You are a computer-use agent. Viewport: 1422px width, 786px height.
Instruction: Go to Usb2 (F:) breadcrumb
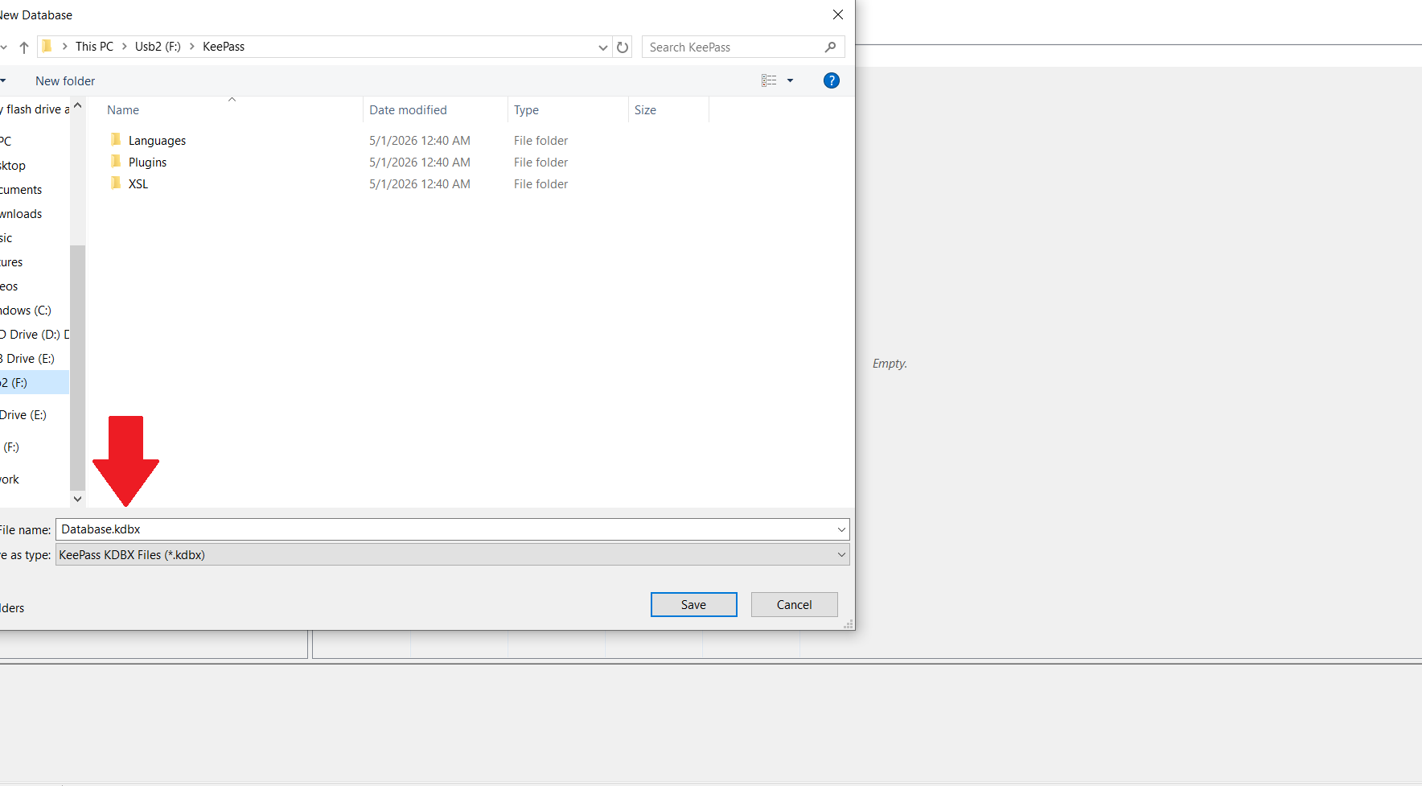[158, 47]
